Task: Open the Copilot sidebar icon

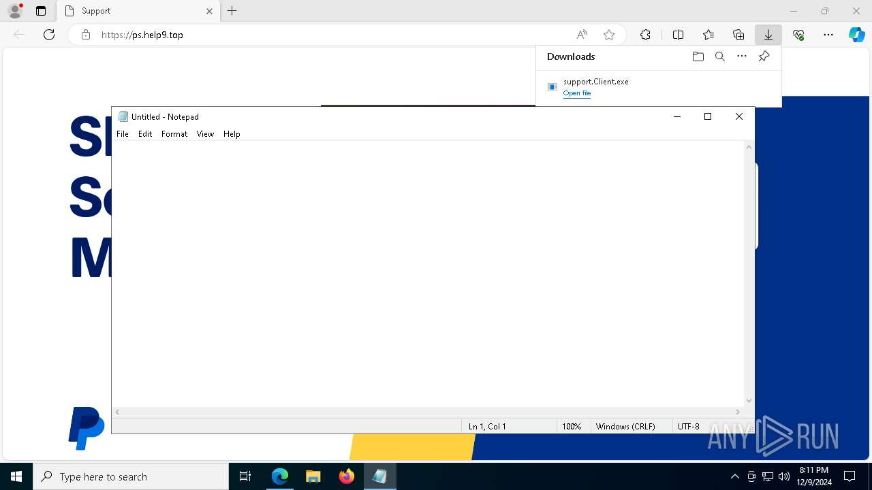Action: (x=856, y=35)
